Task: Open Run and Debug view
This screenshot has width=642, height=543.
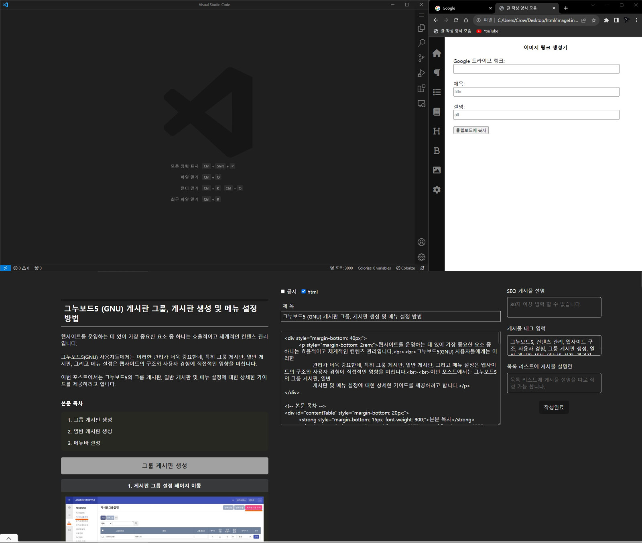Action: [x=421, y=73]
